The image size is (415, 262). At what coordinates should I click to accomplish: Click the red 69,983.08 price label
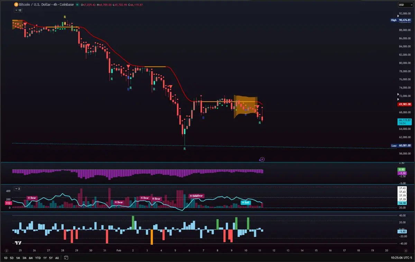[x=405, y=104]
